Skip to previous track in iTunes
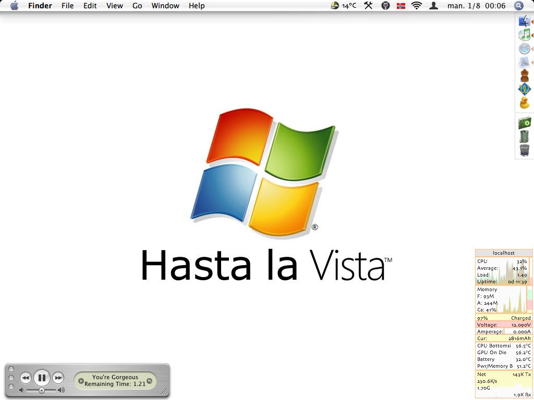 26,378
